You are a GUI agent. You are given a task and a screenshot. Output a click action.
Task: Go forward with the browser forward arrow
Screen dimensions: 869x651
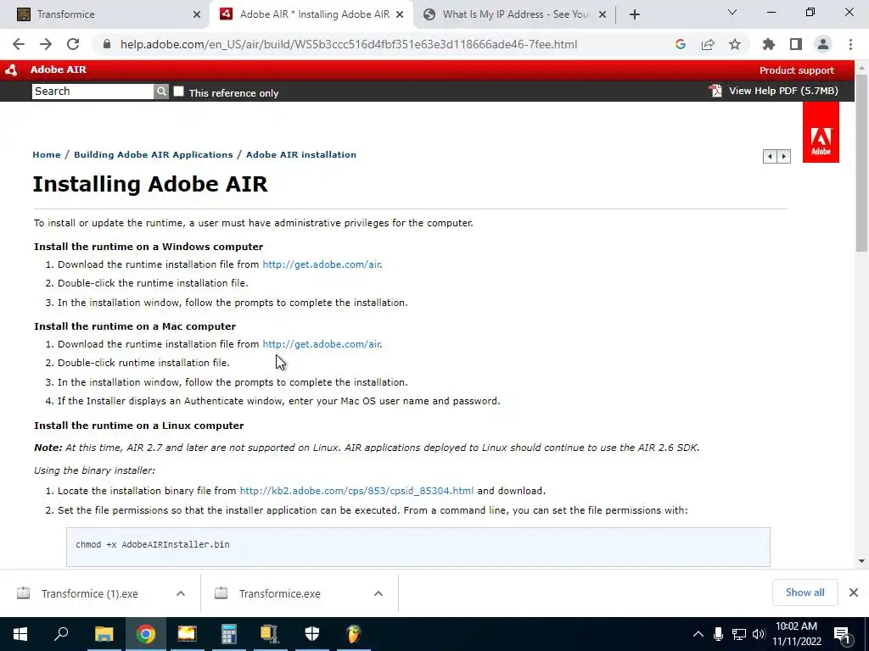(x=46, y=44)
